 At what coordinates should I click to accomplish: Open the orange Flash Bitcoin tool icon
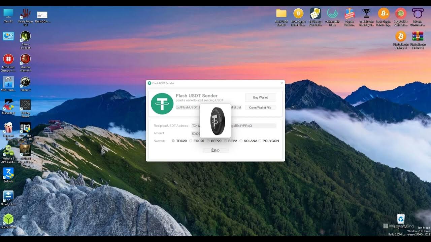tap(401, 40)
